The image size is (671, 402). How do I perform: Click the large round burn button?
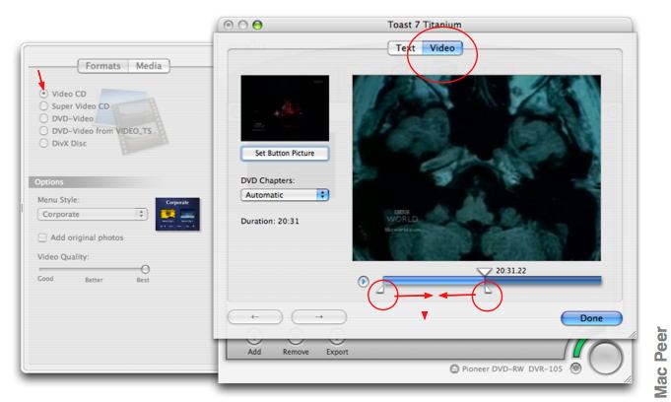click(x=606, y=358)
